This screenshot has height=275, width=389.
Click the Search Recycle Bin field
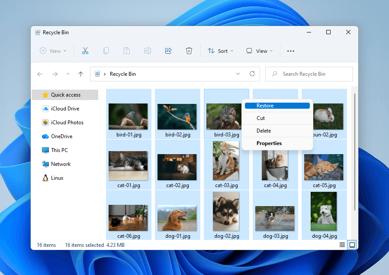coord(309,74)
